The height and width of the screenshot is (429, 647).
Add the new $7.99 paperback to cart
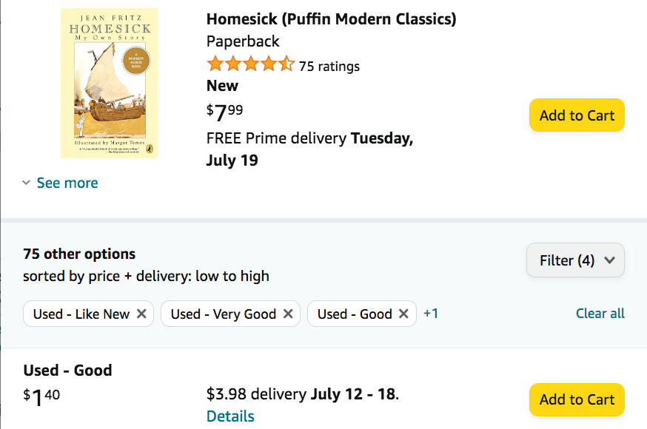[577, 115]
